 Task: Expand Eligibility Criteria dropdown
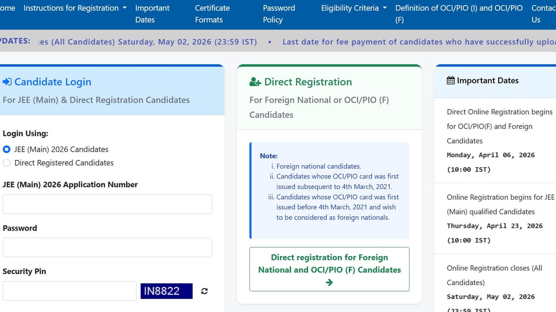354,8
